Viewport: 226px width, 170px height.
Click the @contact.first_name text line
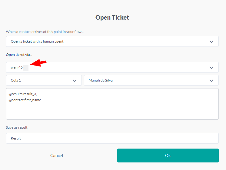pyautogui.click(x=25, y=100)
